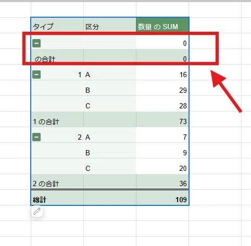
Task: Select the 数量 の SUM header cell
Action: click(x=162, y=25)
